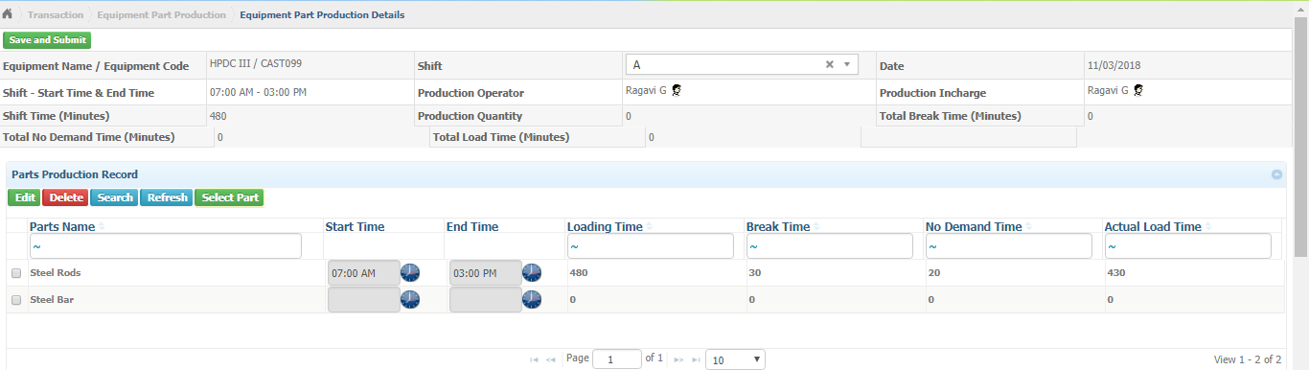Open the rows-per-page dropdown showing 10
This screenshot has height=370, width=1309.
pos(735,359)
